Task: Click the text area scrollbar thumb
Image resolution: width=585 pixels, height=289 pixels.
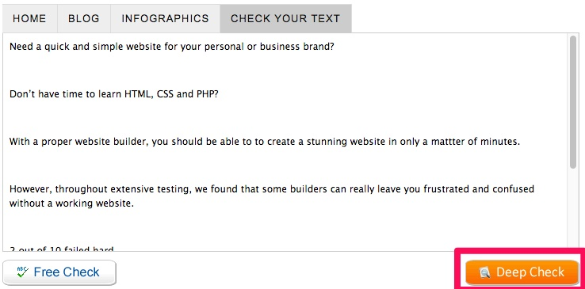Action: (573, 102)
